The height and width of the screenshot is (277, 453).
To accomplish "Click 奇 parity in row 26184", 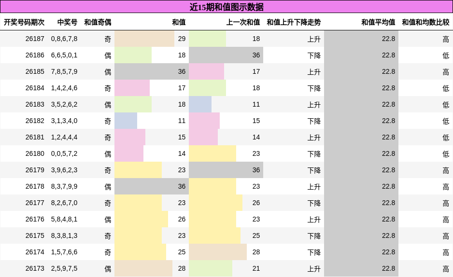I will point(108,88).
